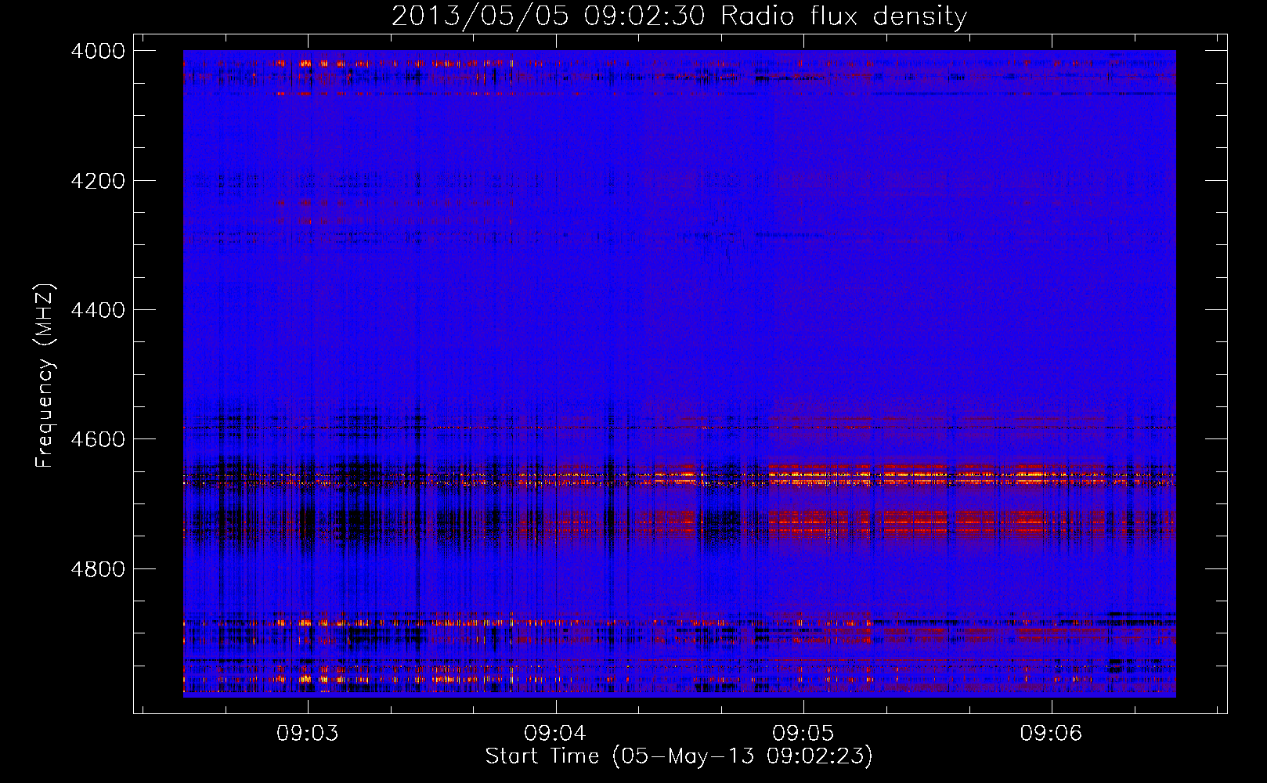Click the 4400 frequency axis label

click(98, 310)
